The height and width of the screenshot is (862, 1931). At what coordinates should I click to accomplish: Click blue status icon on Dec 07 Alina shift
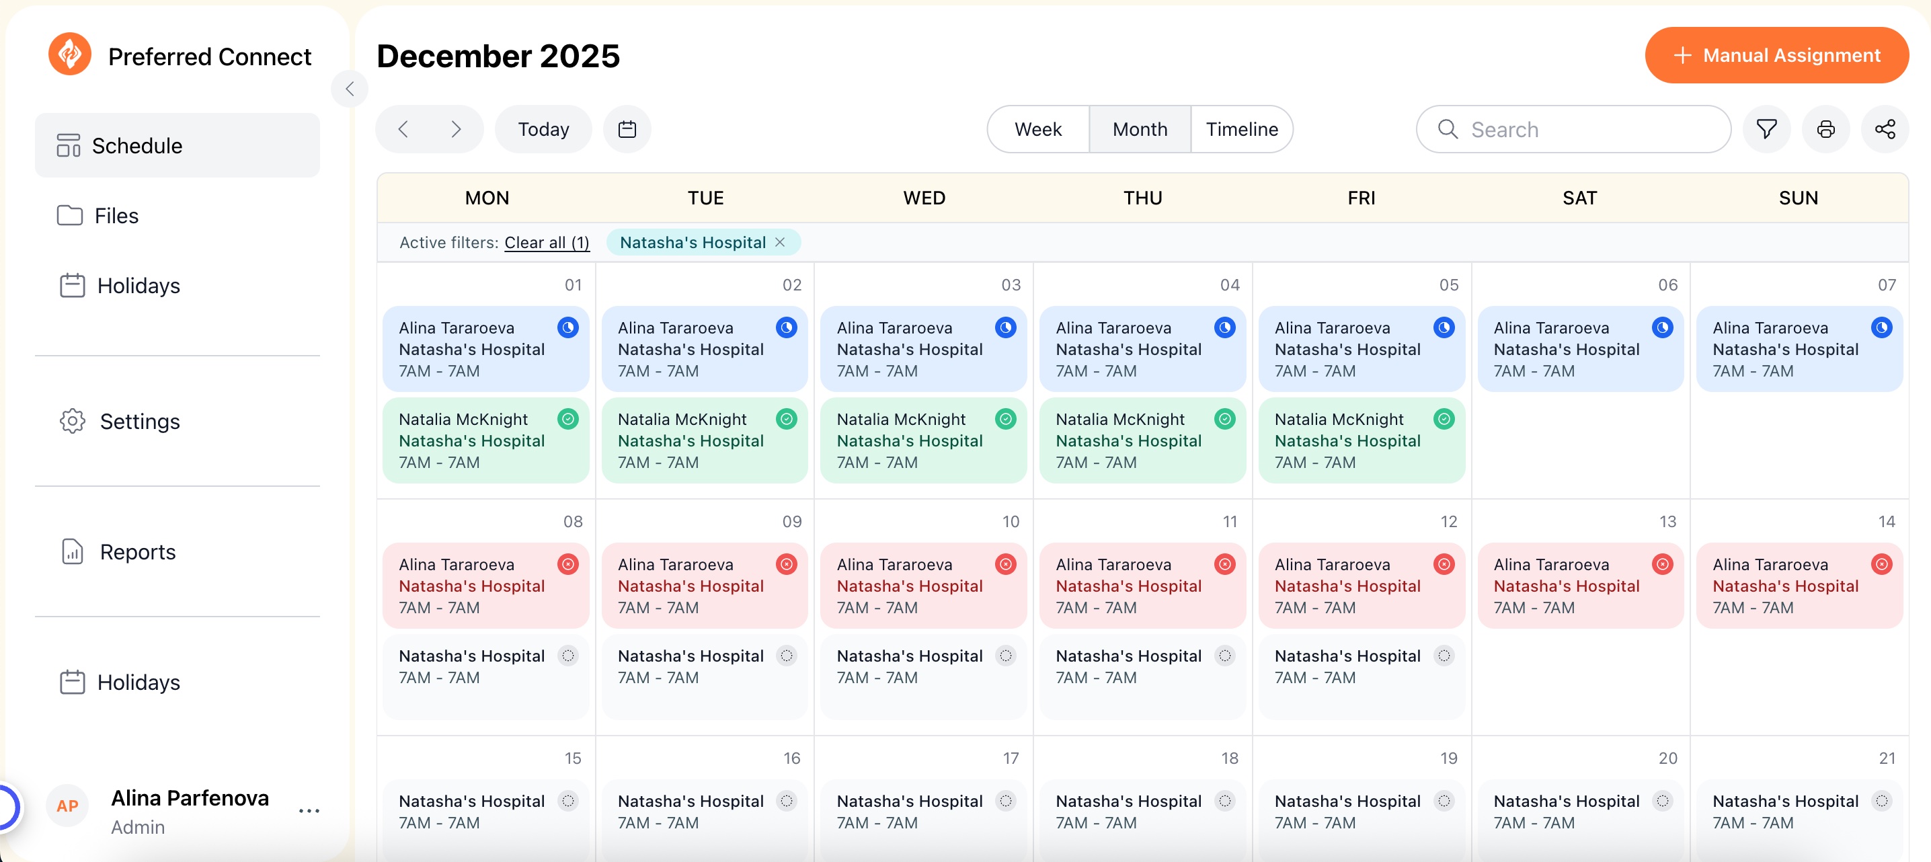pos(1881,327)
